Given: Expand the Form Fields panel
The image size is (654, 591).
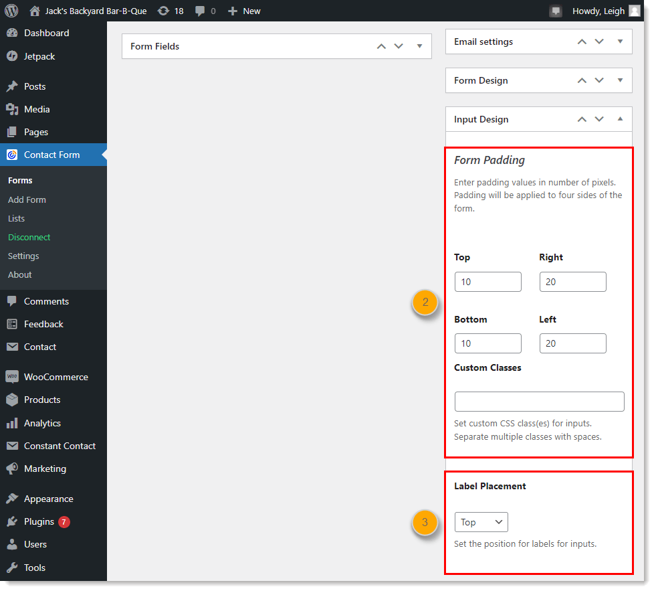Looking at the screenshot, I should [x=419, y=46].
